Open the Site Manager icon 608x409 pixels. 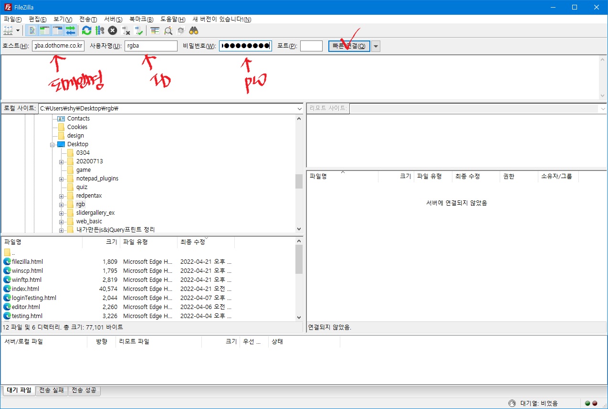point(8,30)
